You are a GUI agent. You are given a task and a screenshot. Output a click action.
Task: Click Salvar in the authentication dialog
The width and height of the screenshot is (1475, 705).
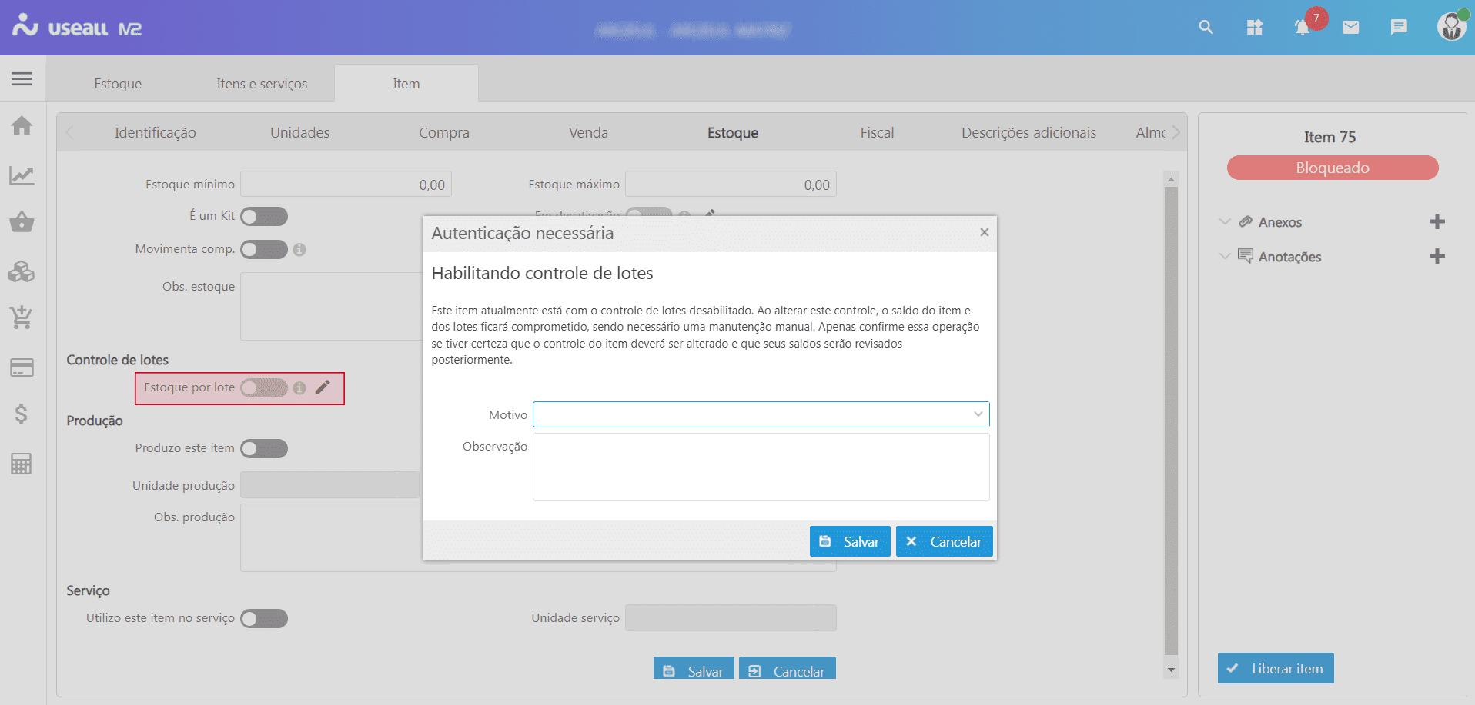(x=850, y=541)
